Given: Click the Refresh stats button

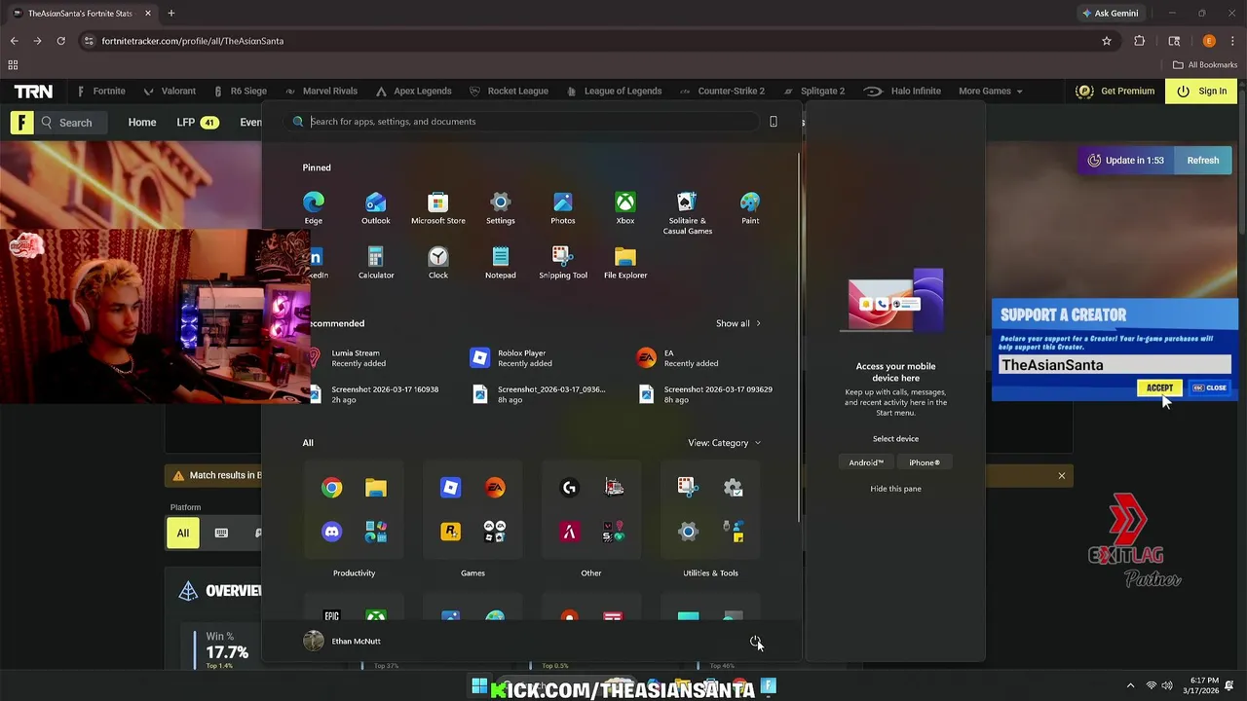Looking at the screenshot, I should (x=1202, y=161).
